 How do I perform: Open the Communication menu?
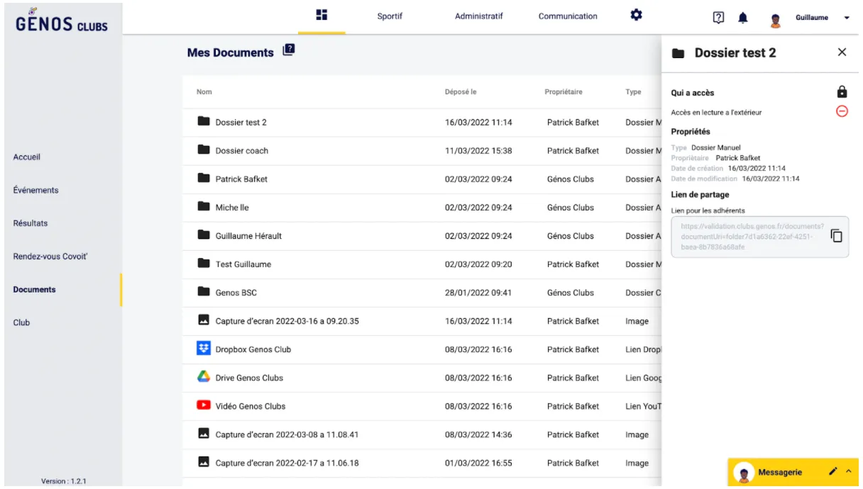click(568, 16)
